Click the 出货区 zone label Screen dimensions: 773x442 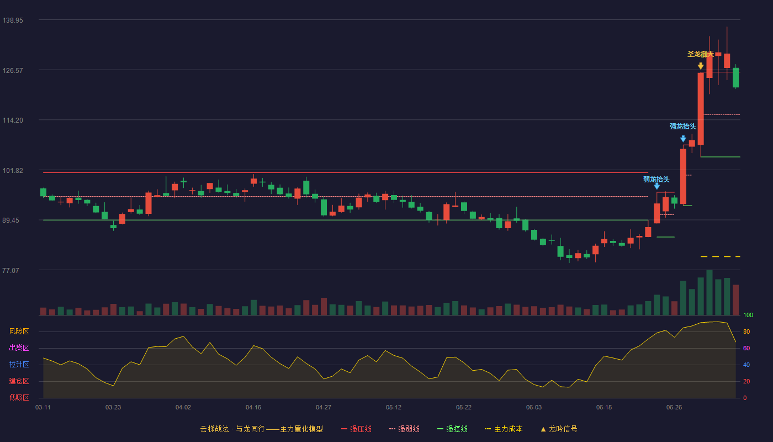(x=19, y=348)
